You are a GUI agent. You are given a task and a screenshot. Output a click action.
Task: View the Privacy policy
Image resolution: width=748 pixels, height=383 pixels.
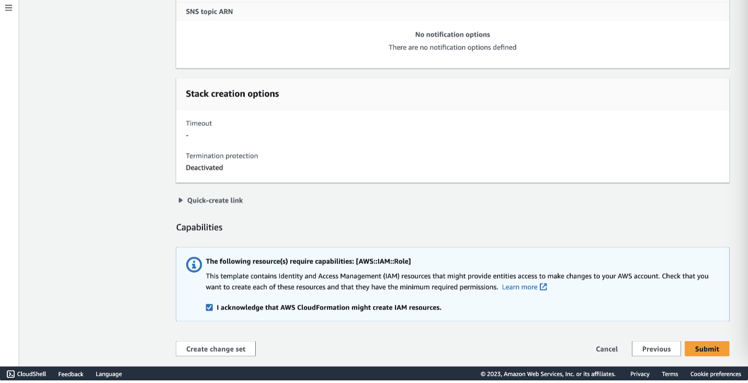(x=639, y=374)
